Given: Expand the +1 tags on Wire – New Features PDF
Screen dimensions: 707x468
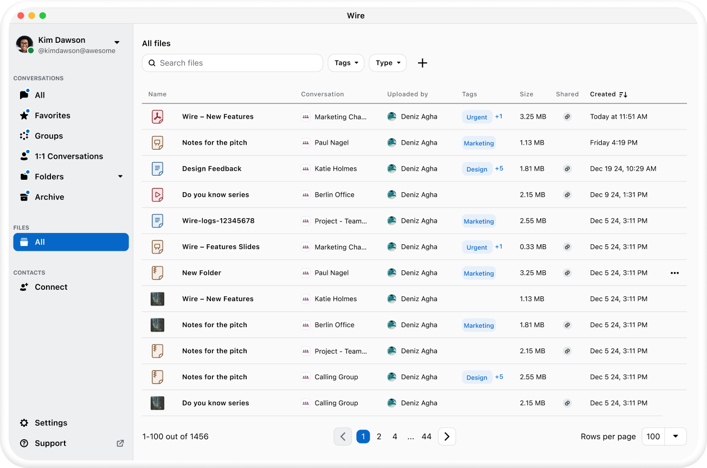Looking at the screenshot, I should click(x=499, y=116).
